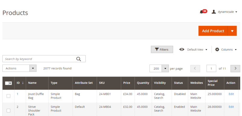Viewport: 242px width, 116px height.
Task: Sort by the Websites column header
Action: pos(197,83)
